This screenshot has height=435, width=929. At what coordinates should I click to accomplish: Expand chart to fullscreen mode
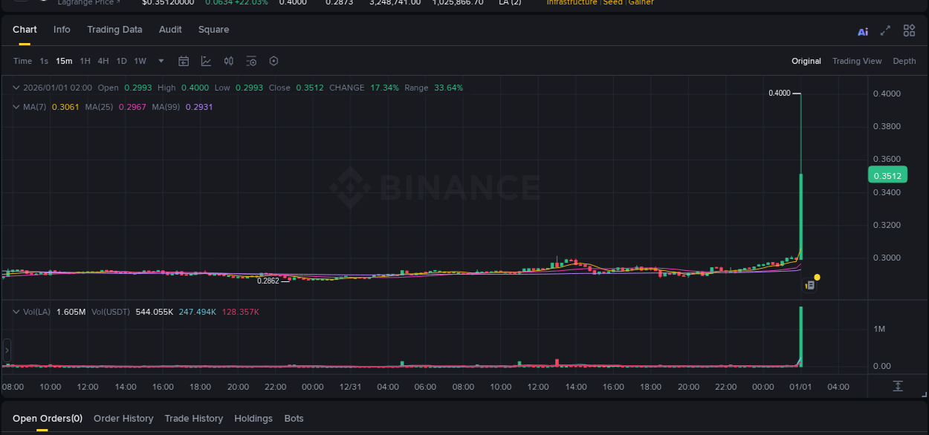[x=885, y=30]
